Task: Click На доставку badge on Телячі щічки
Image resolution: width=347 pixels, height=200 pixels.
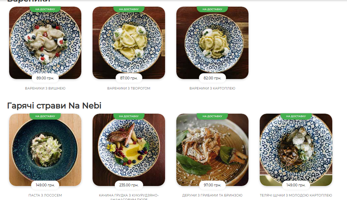Action: (296, 116)
